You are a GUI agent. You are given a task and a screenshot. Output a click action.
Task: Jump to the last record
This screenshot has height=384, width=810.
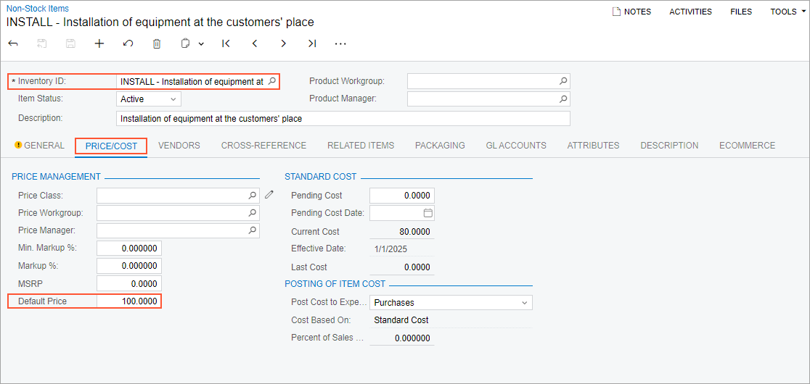pyautogui.click(x=311, y=43)
